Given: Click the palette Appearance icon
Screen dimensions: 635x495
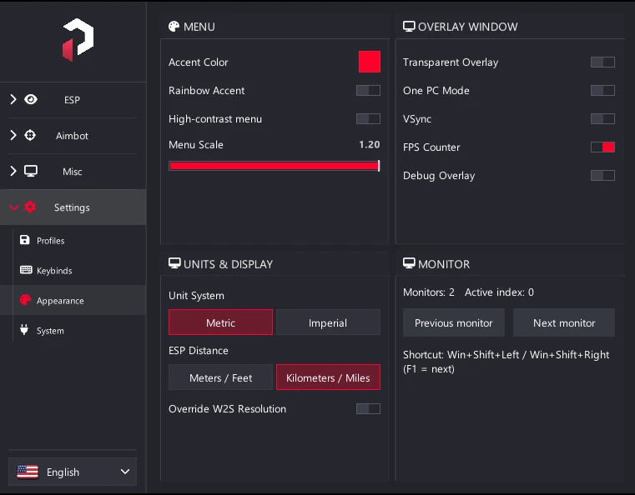Looking at the screenshot, I should point(25,300).
